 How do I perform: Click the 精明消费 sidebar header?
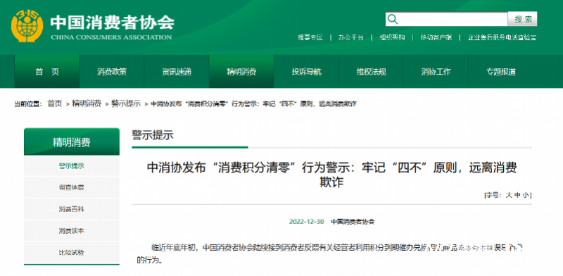tap(72, 142)
